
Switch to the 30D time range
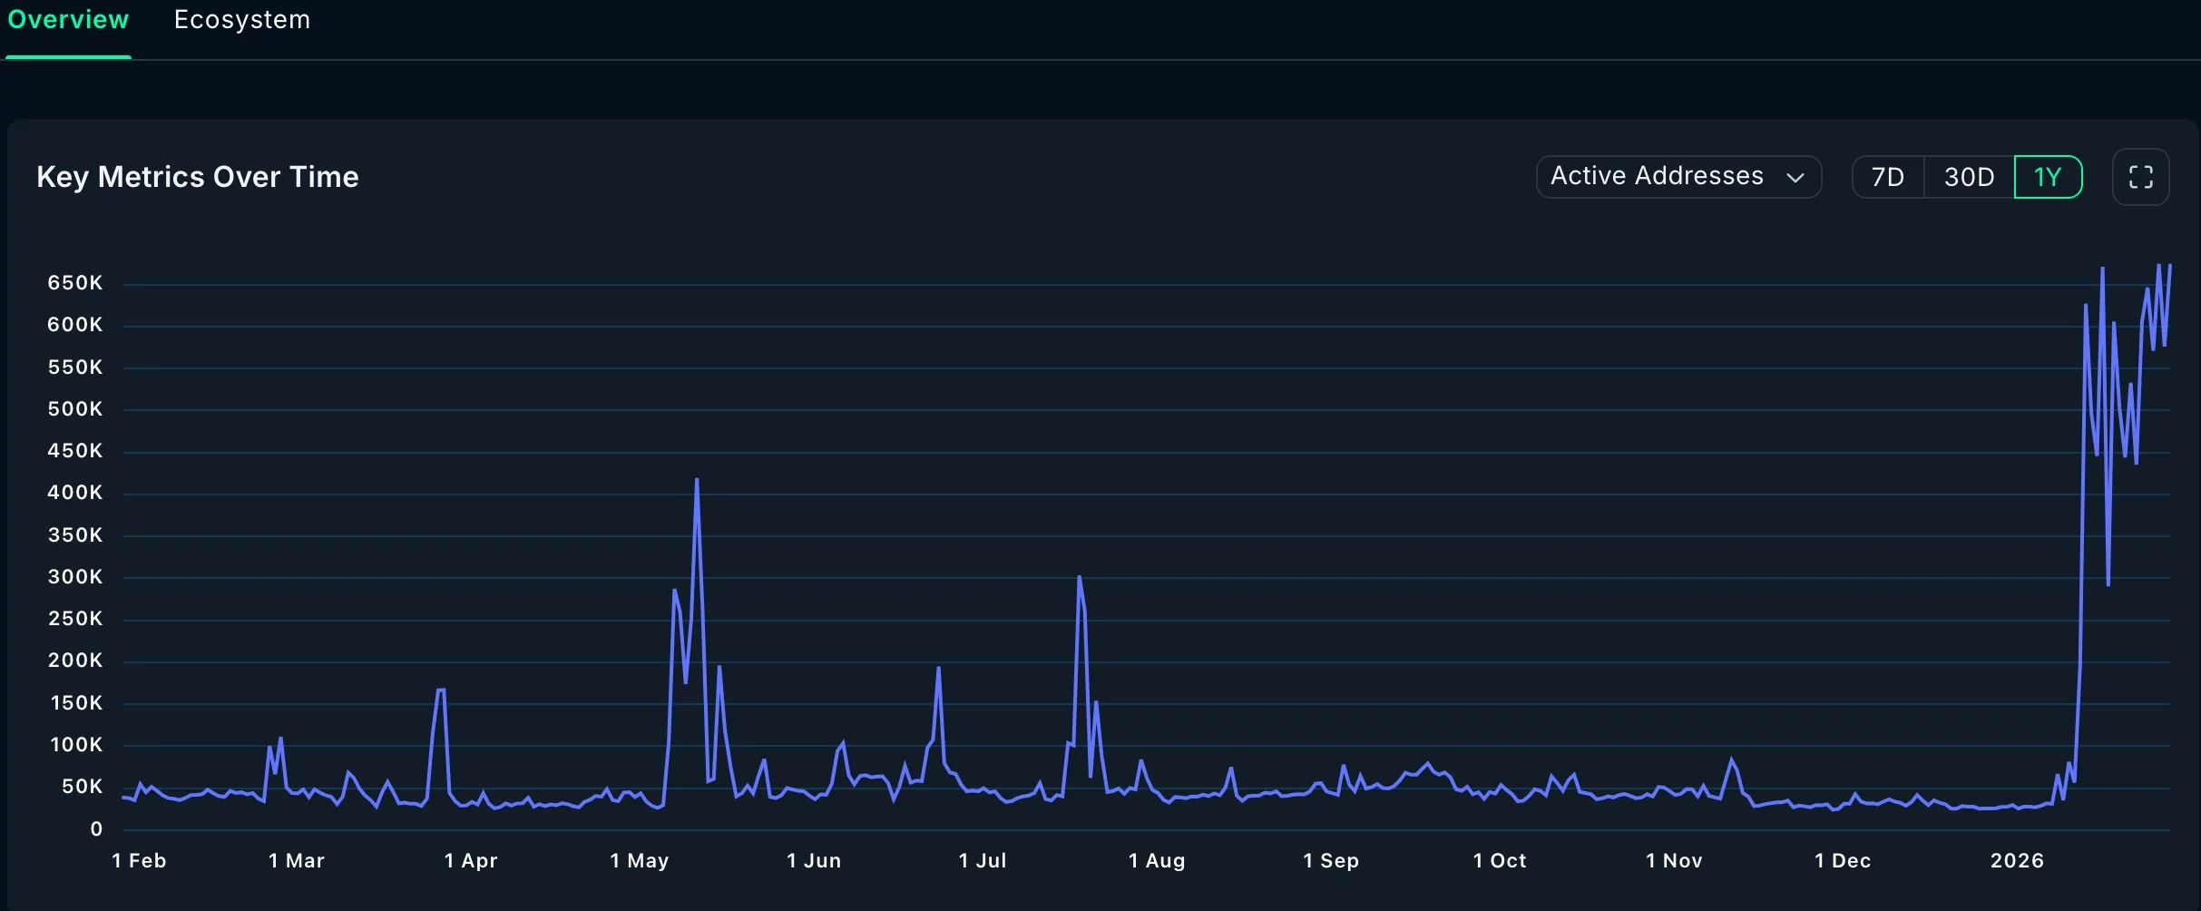point(1969,177)
